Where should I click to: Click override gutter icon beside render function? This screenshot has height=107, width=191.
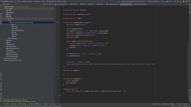[x=57, y=23]
